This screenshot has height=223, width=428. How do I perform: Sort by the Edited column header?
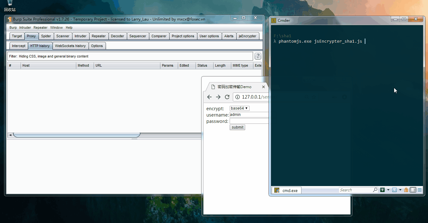tap(187, 65)
